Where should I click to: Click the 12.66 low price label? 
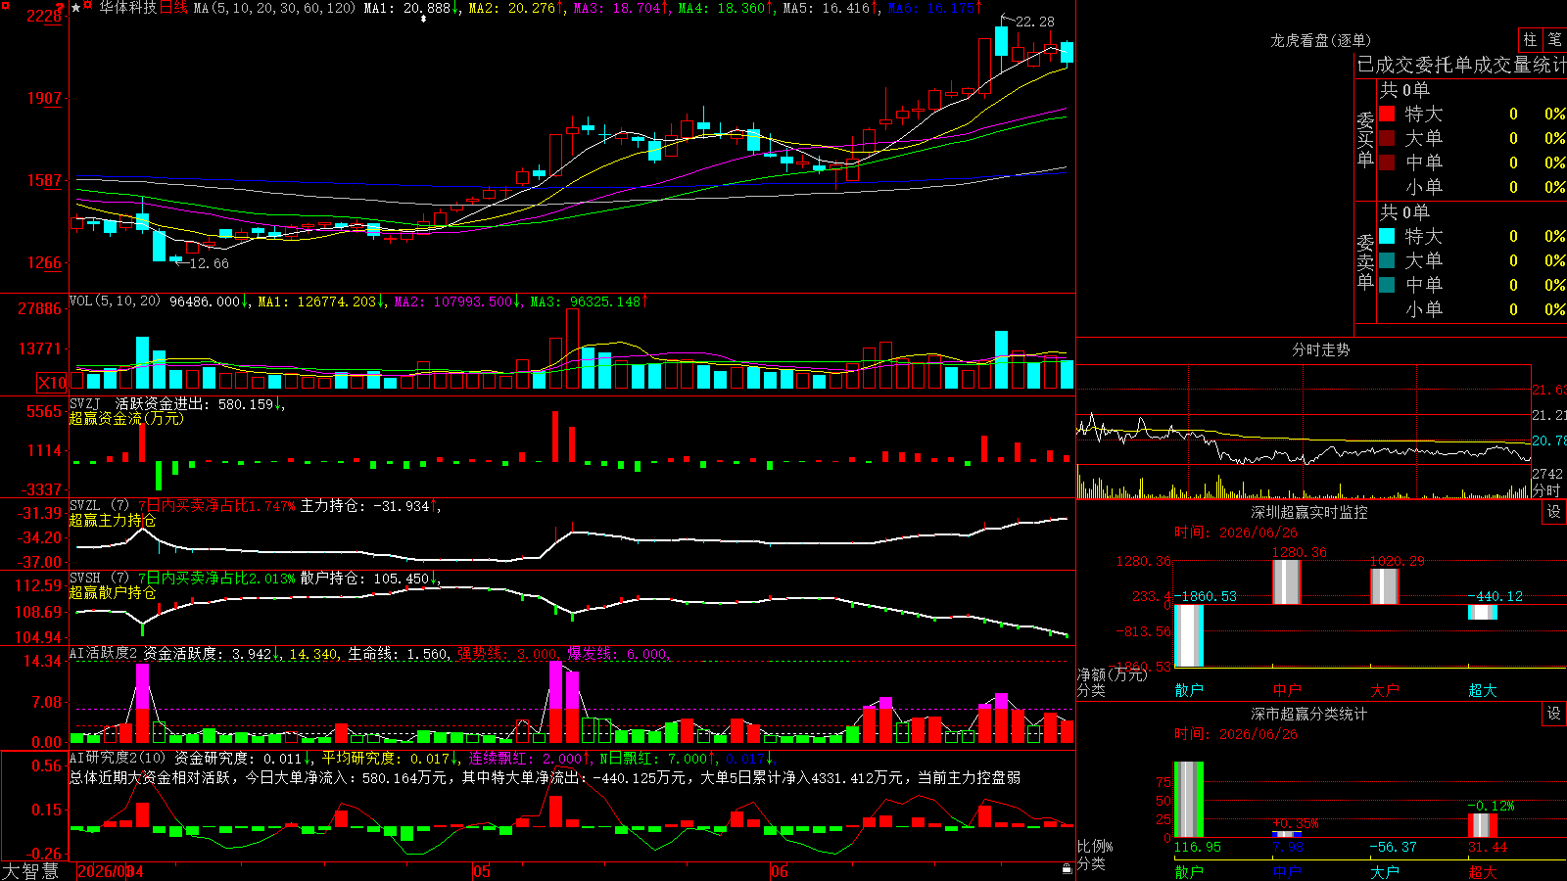pyautogui.click(x=209, y=263)
